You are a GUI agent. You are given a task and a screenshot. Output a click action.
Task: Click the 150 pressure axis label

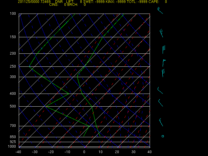point(13,37)
